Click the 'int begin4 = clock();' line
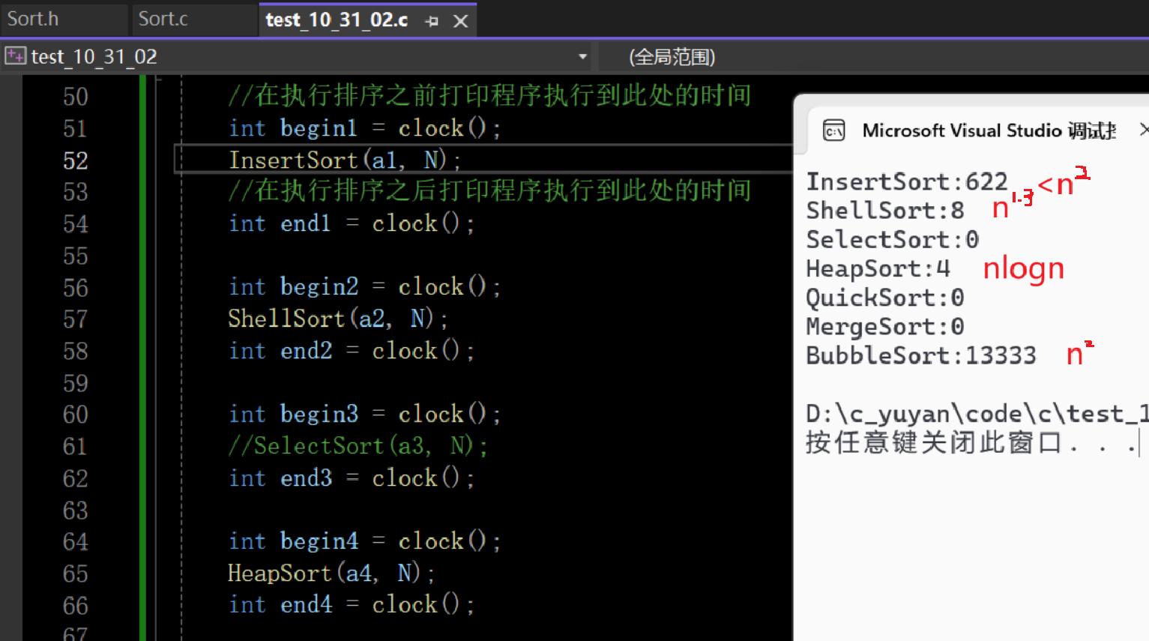1149x641 pixels. point(365,541)
